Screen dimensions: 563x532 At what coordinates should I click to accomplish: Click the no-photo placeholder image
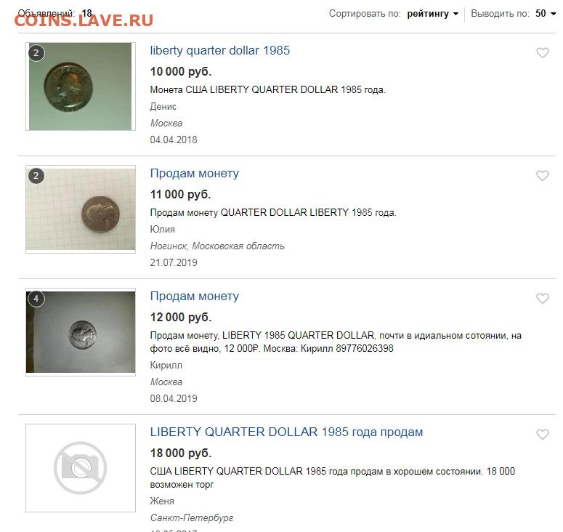coord(81,468)
